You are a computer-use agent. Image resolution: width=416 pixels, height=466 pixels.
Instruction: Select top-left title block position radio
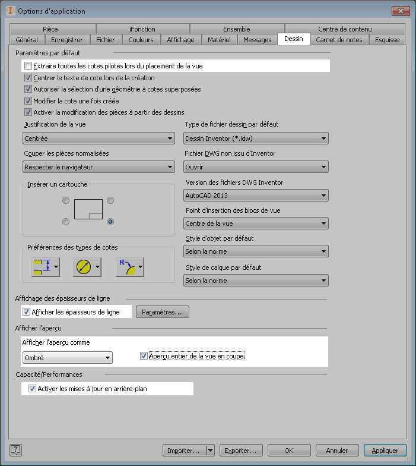[66, 200]
